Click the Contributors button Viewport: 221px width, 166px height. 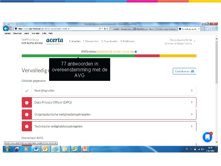tap(184, 71)
